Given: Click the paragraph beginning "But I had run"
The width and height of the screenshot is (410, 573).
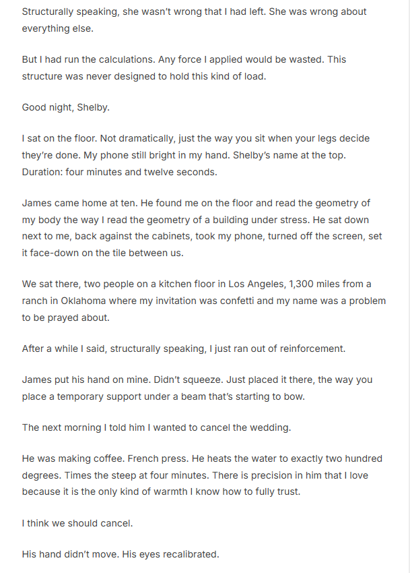Looking at the screenshot, I should click(184, 67).
